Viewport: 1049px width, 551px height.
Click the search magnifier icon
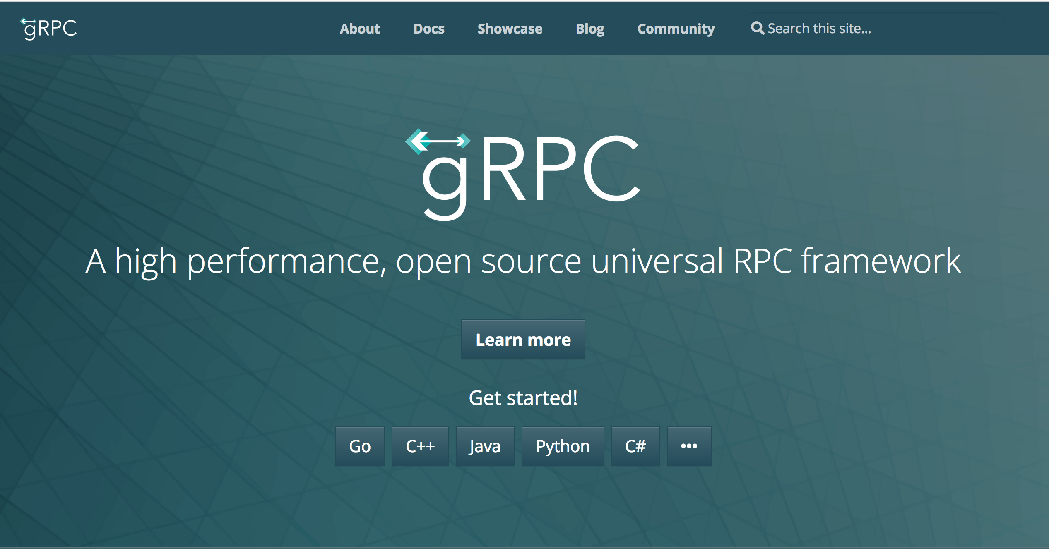(x=757, y=28)
